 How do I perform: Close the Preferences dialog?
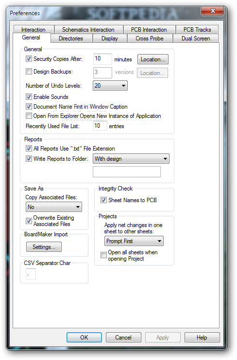(212, 11)
